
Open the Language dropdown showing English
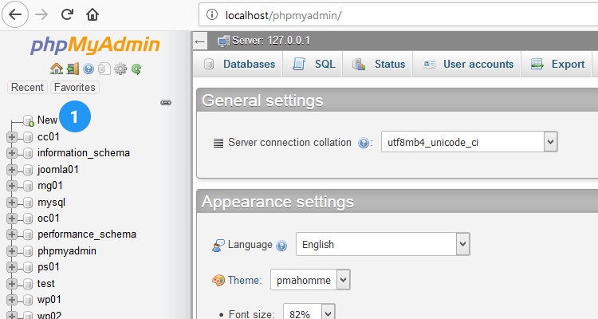tap(383, 244)
